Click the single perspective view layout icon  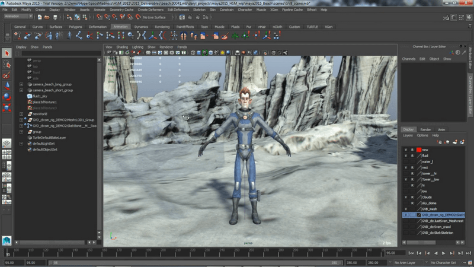coord(7,143)
